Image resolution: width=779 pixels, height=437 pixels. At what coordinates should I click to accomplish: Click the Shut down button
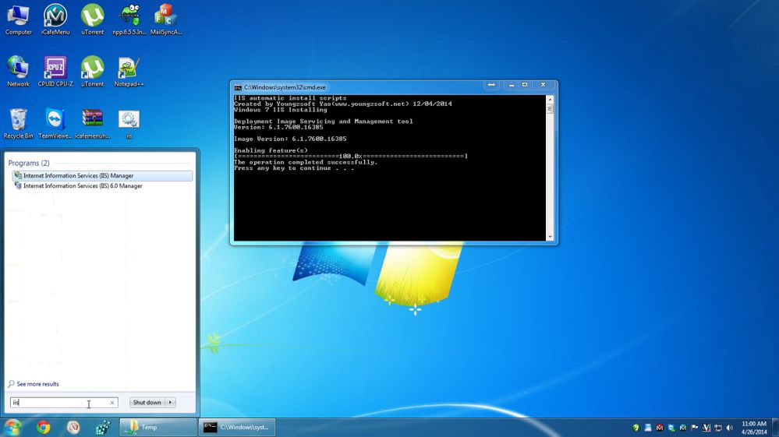[147, 402]
